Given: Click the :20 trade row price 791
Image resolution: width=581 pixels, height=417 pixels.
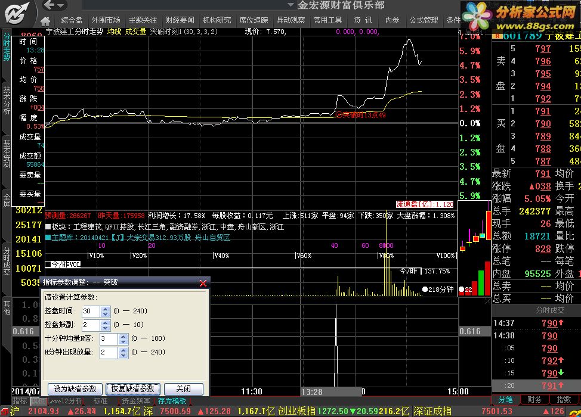Looking at the screenshot, I should pyautogui.click(x=549, y=385).
